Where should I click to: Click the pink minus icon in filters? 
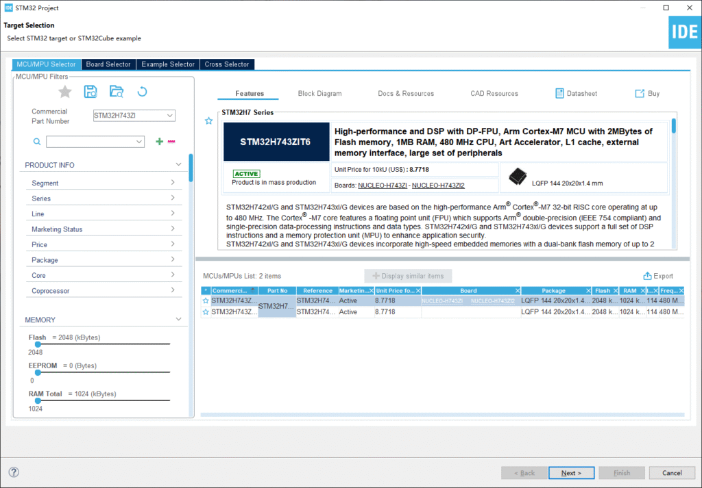pyautogui.click(x=171, y=142)
